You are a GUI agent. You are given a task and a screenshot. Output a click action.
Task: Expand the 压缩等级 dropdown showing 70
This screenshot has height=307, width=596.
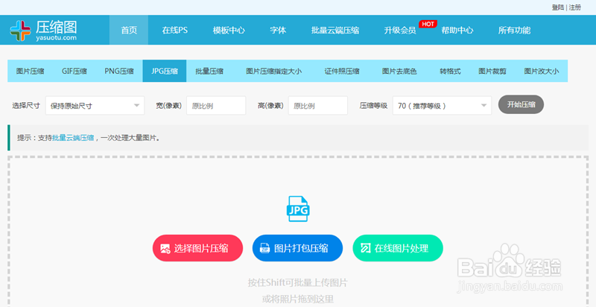point(442,106)
